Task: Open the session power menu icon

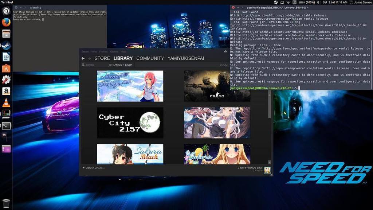Action: [x=351, y=3]
